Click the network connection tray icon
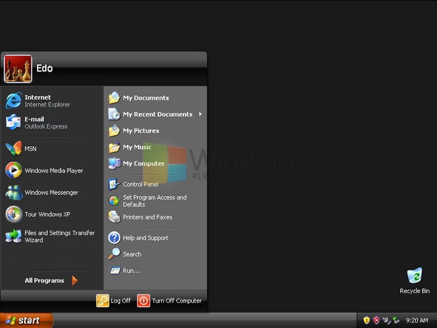This screenshot has height=328, width=437. (386, 320)
